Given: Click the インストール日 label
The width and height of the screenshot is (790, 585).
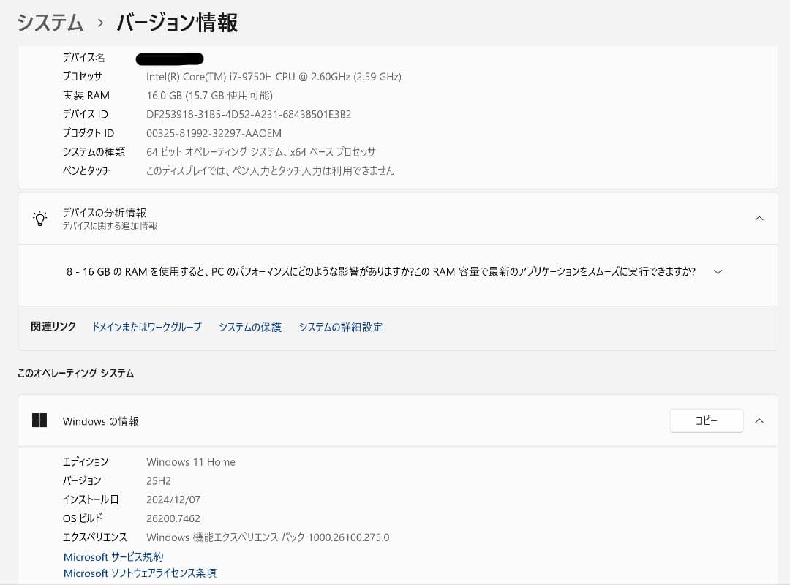Looking at the screenshot, I should click(91, 499).
